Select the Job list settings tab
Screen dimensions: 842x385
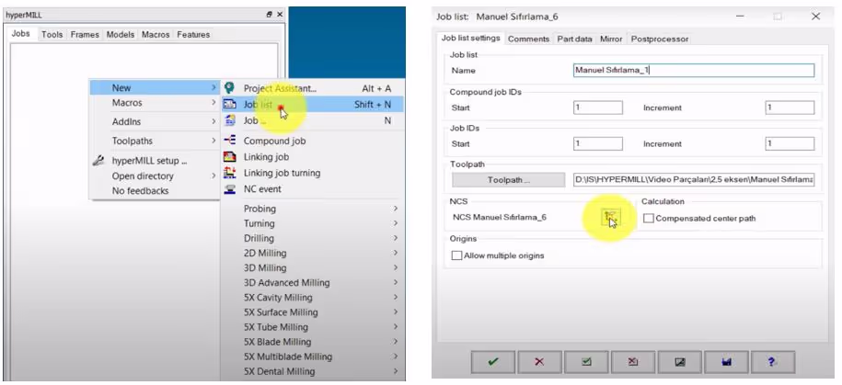point(470,38)
